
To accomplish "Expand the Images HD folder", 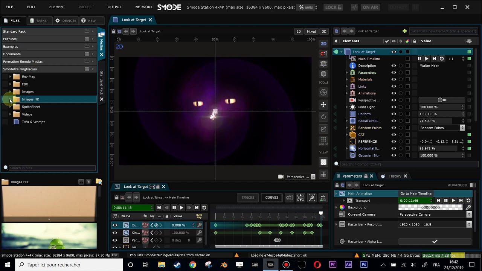I will click(x=11, y=99).
